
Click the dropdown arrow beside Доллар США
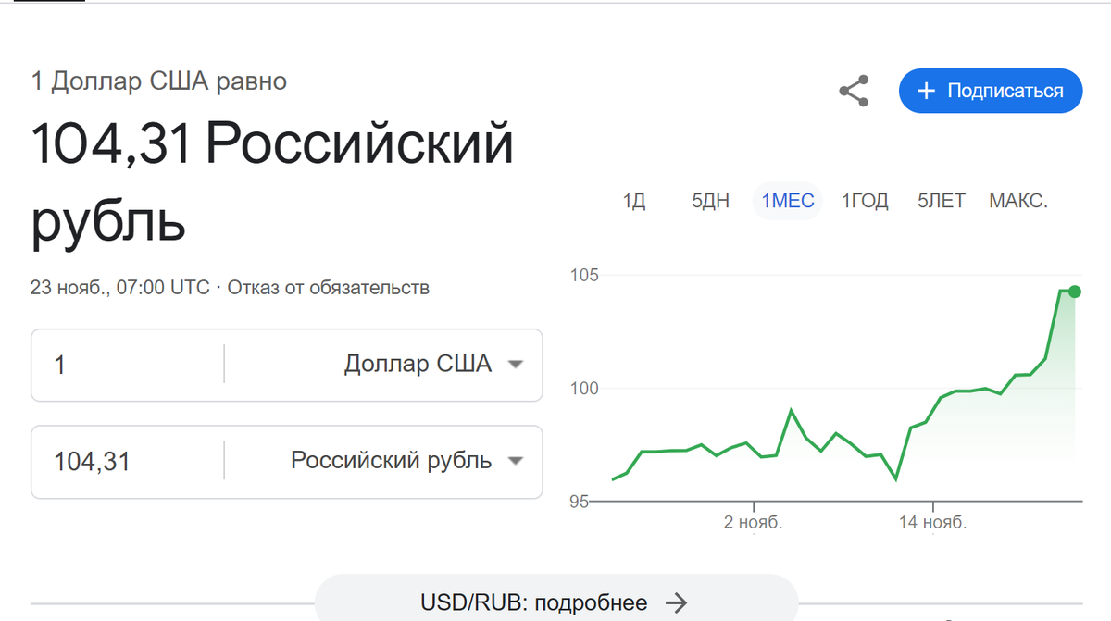pos(516,364)
